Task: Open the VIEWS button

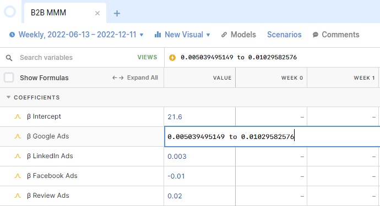Action: 147,57
